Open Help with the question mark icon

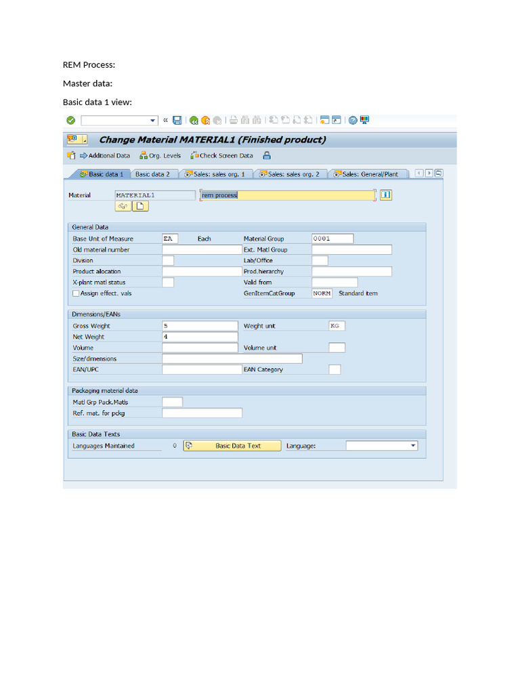[353, 121]
